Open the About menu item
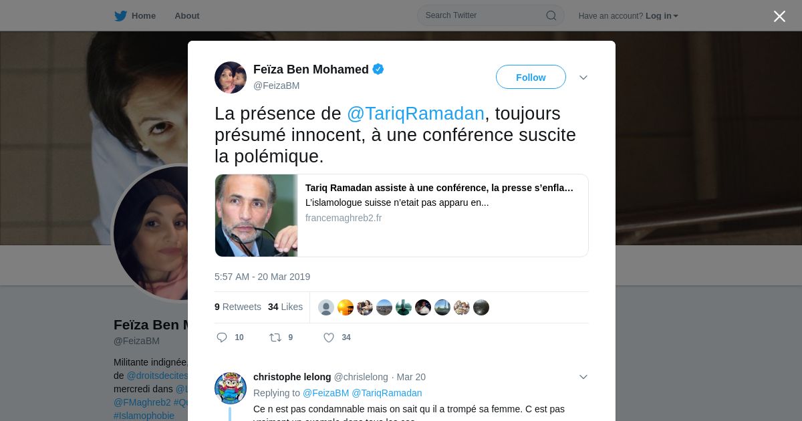This screenshot has height=421, width=802. point(187,15)
